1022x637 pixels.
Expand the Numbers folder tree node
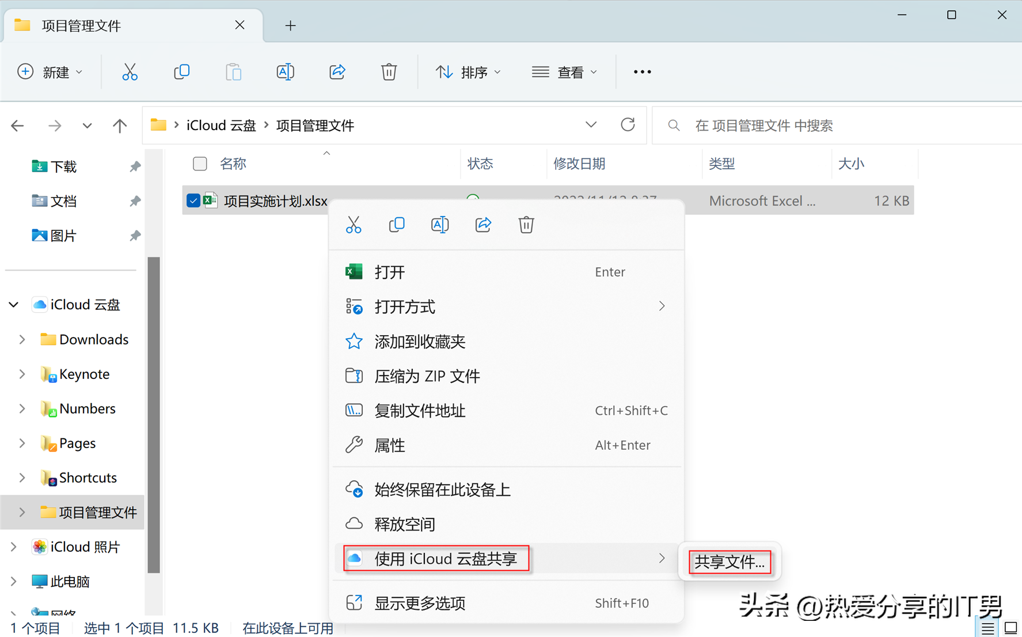(x=22, y=408)
